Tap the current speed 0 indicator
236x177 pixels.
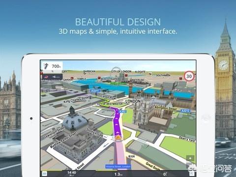pos(165,174)
